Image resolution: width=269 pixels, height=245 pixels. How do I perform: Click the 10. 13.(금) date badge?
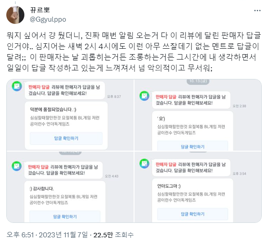pyautogui.click(x=198, y=81)
